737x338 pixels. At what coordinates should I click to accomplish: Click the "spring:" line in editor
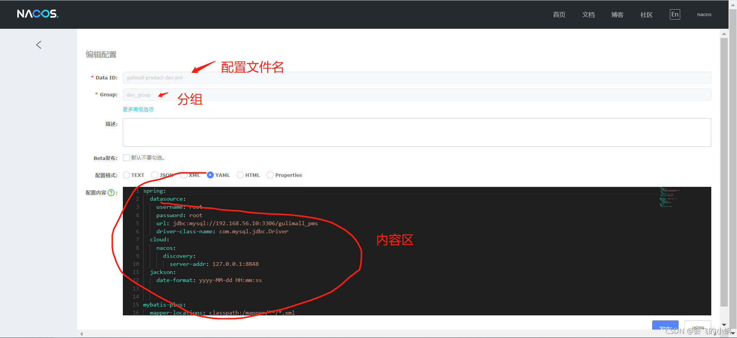pos(154,191)
